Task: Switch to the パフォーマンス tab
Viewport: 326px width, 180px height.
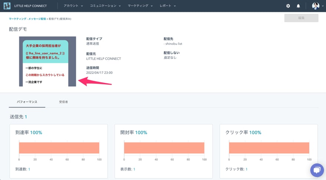Action: tap(27, 101)
